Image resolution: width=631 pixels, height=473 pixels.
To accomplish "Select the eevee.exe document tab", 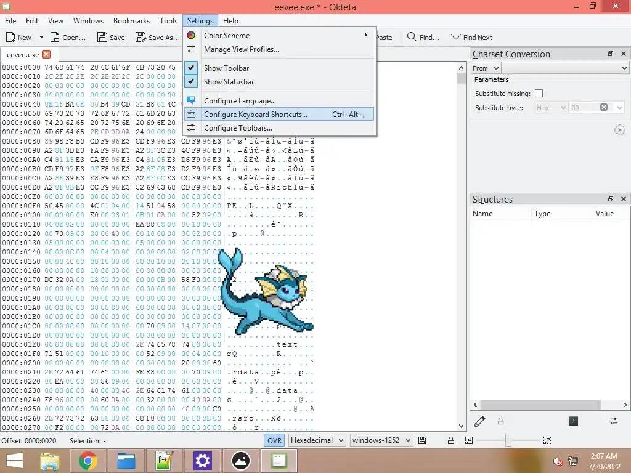I will (30, 54).
